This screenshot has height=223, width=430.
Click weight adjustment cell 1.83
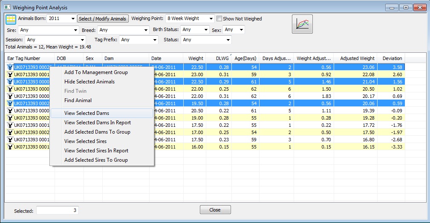point(314,96)
